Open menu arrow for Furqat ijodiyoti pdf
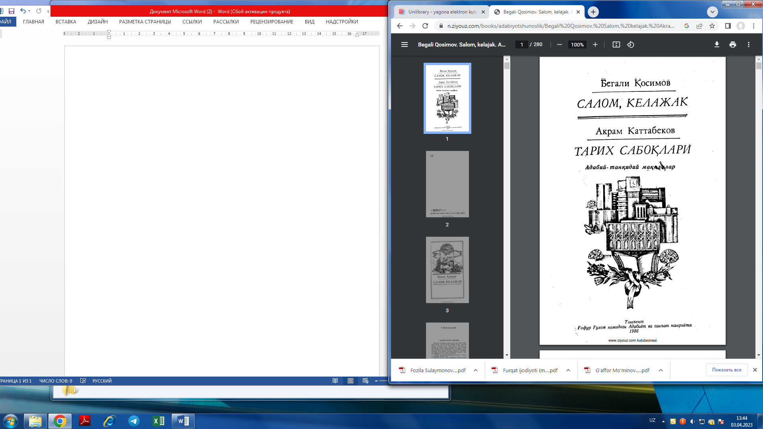The height and width of the screenshot is (429, 763). coord(568,370)
